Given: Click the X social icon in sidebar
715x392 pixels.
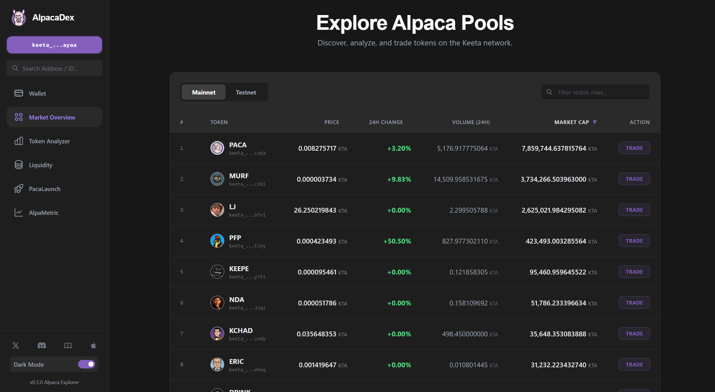Looking at the screenshot, I should (16, 345).
